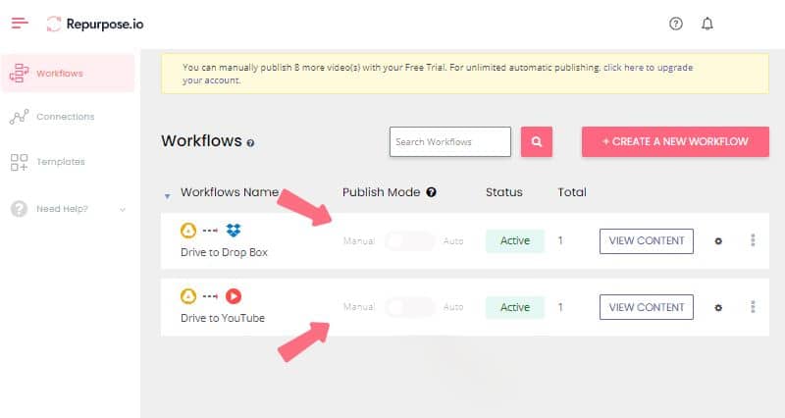
Task: Click the info icon beside Workflows heading
Action: click(250, 142)
